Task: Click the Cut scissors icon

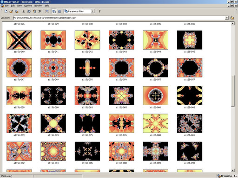Action: point(24,11)
